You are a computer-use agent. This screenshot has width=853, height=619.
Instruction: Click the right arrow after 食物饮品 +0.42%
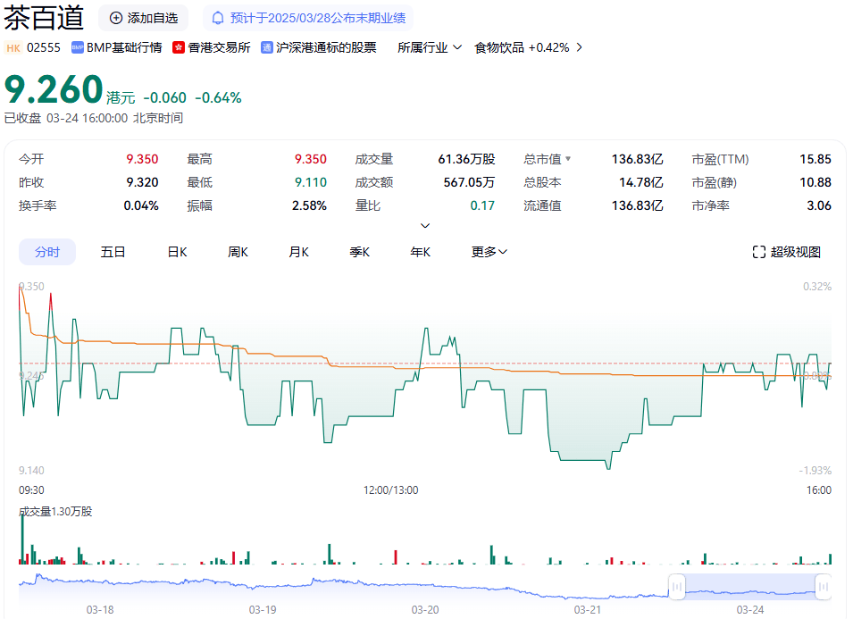coord(580,48)
